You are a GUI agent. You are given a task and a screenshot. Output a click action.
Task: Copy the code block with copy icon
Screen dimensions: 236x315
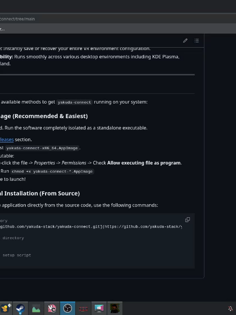tap(187, 220)
